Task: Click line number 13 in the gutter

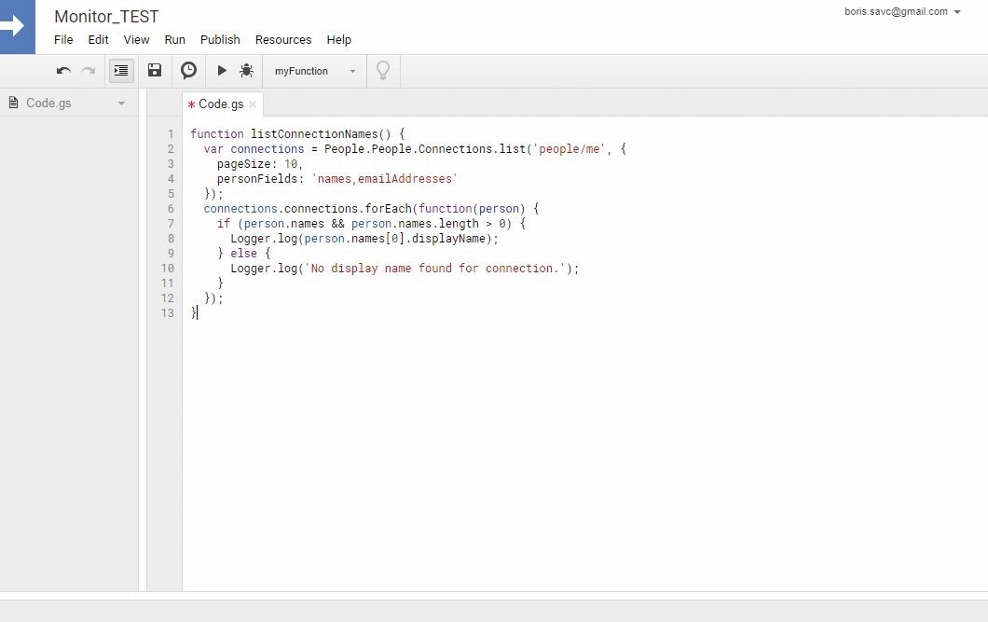Action: click(x=168, y=312)
